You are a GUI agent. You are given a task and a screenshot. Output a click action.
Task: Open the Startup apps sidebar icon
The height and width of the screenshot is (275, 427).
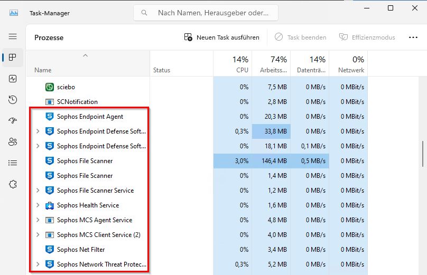13,121
